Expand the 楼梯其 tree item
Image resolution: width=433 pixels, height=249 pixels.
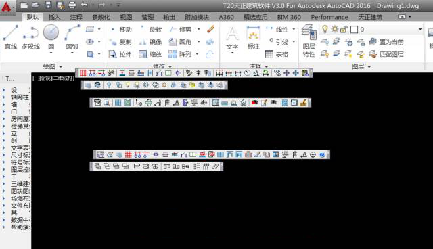coord(4,126)
